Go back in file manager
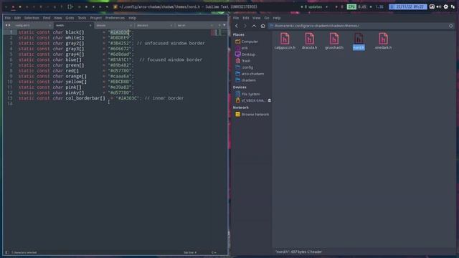The width and height of the screenshot is (459, 258). [237, 26]
